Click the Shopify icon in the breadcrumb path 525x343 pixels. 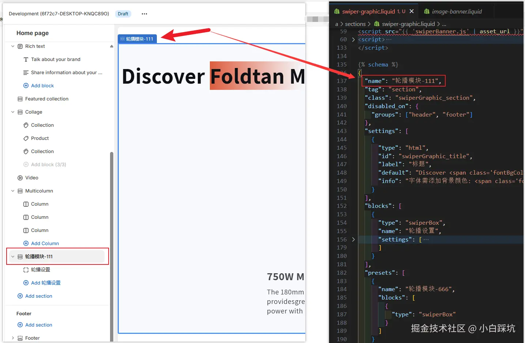coord(377,24)
